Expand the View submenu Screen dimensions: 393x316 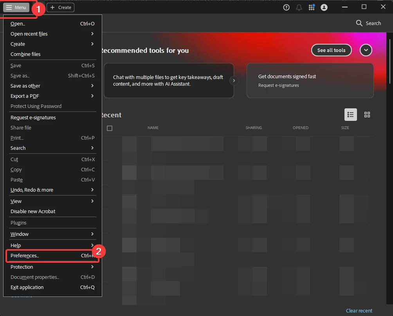pos(52,201)
